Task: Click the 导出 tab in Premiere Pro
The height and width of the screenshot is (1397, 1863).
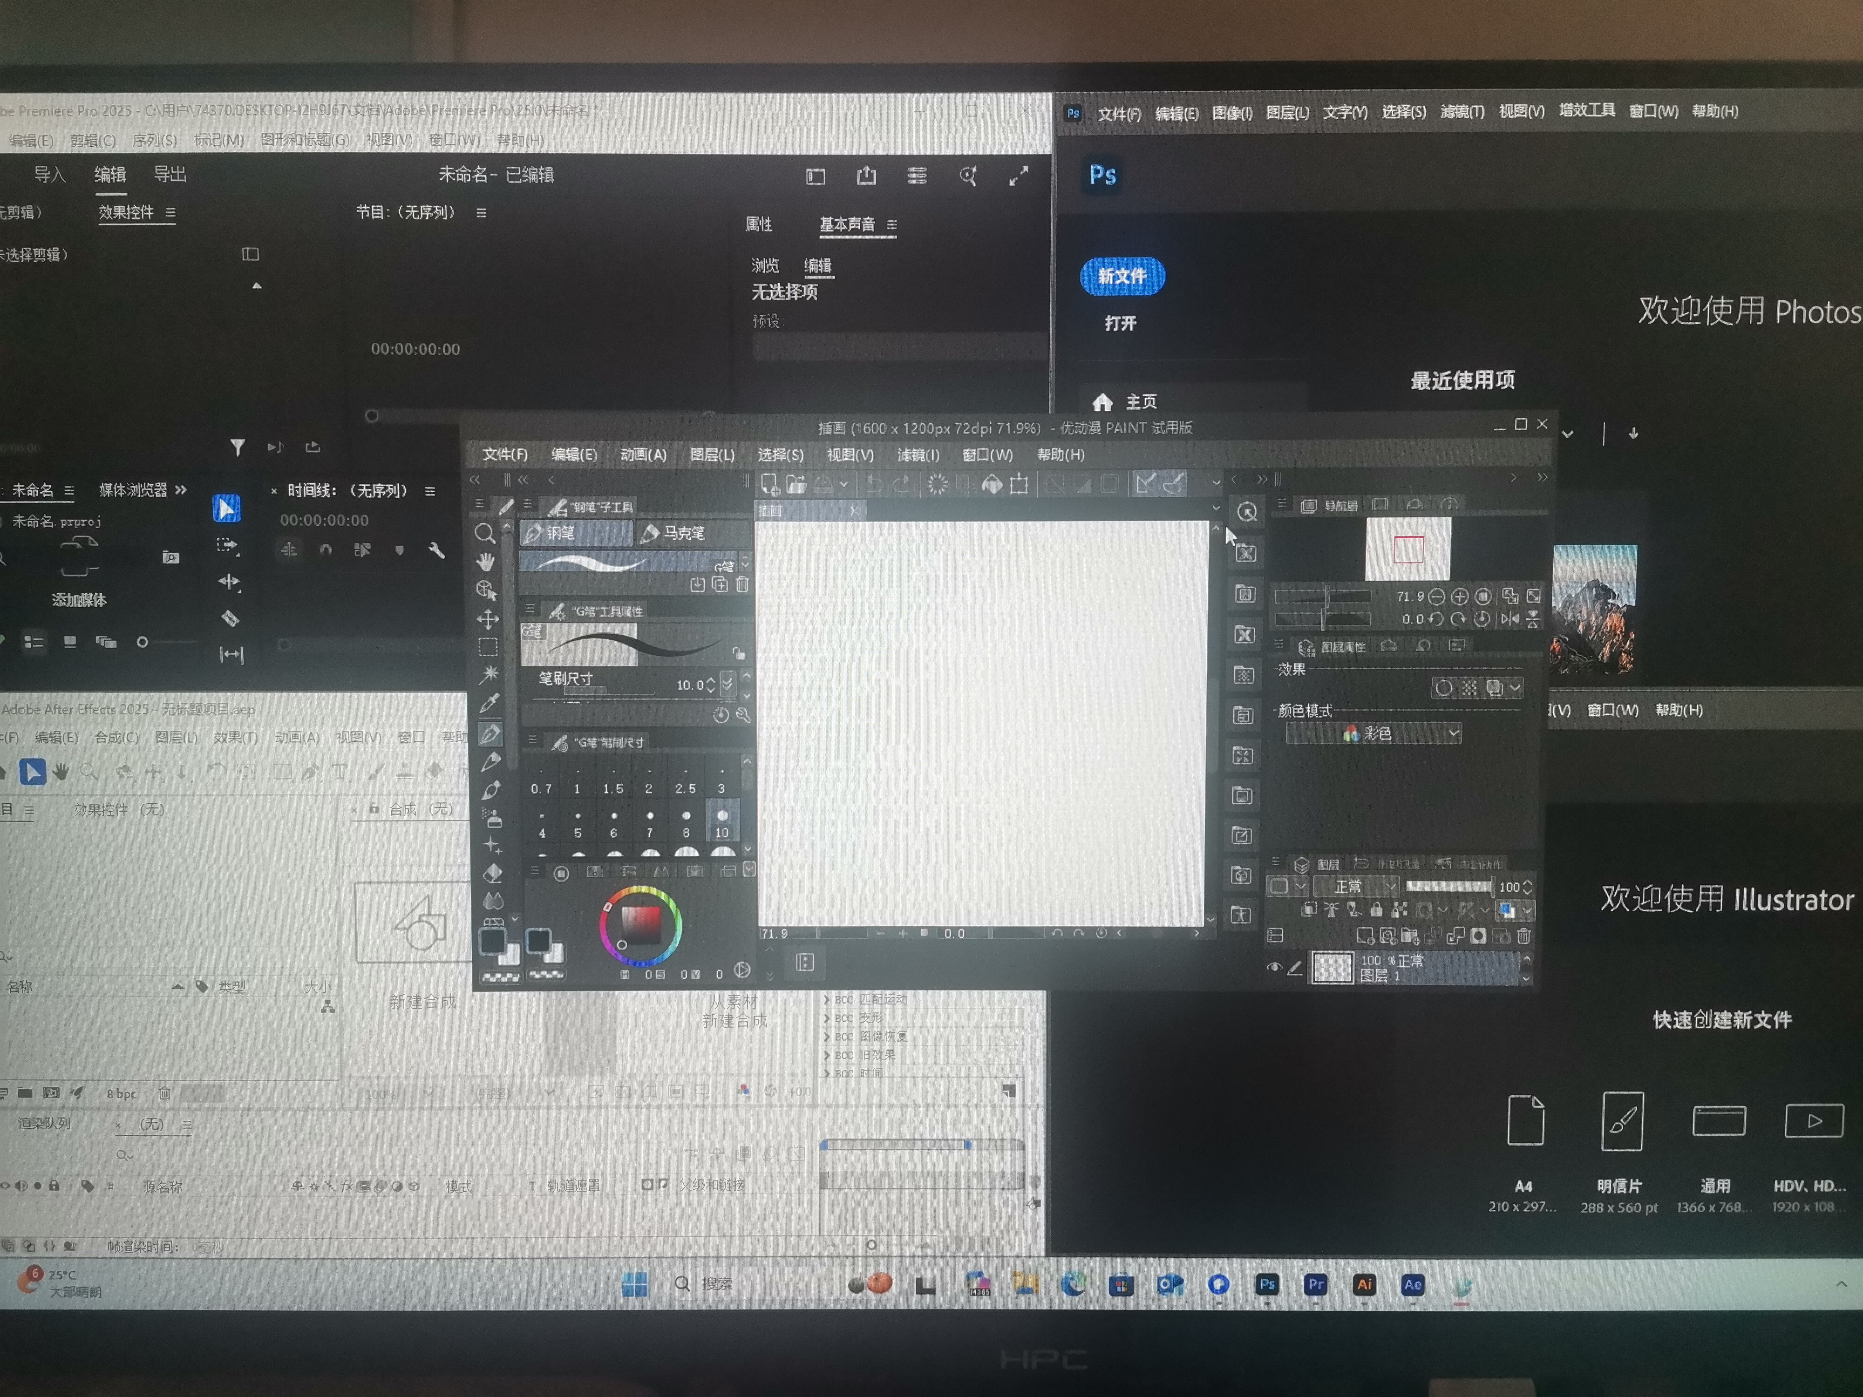Action: pyautogui.click(x=170, y=174)
